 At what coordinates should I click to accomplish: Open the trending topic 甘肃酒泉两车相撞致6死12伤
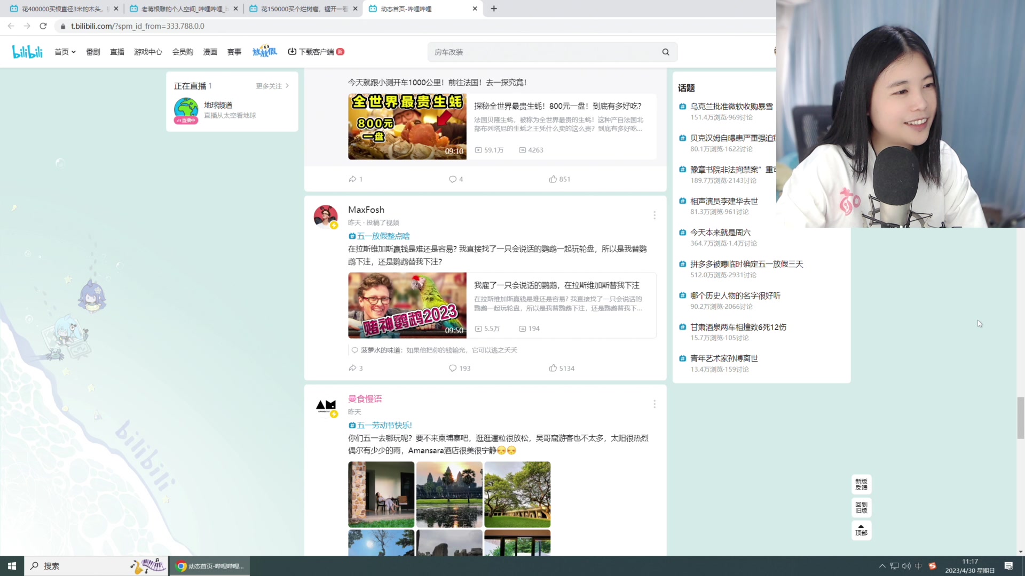point(738,327)
